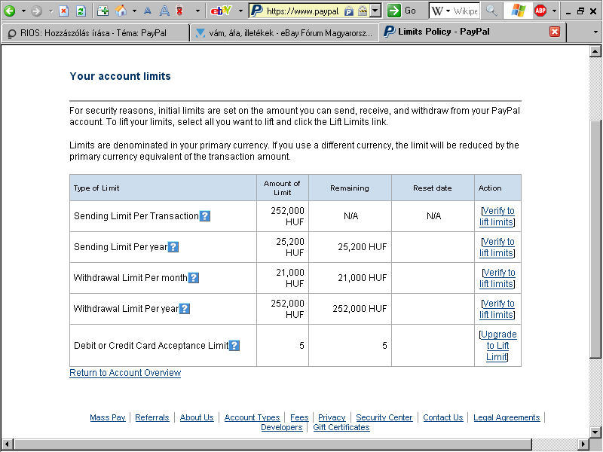Select the Limits Policy - PayPal tab
The height and width of the screenshot is (452, 603).
(473, 32)
